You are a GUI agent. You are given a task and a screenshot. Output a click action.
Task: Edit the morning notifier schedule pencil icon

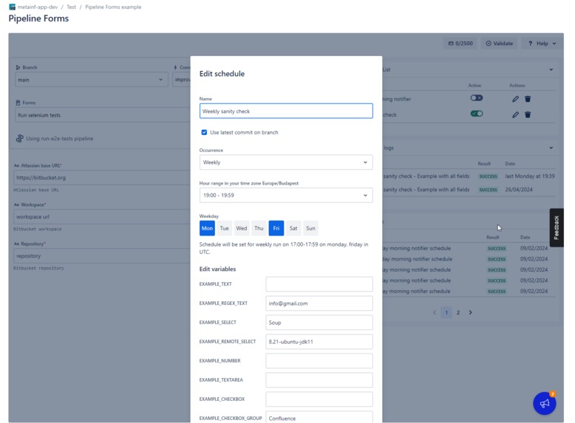tap(515, 99)
